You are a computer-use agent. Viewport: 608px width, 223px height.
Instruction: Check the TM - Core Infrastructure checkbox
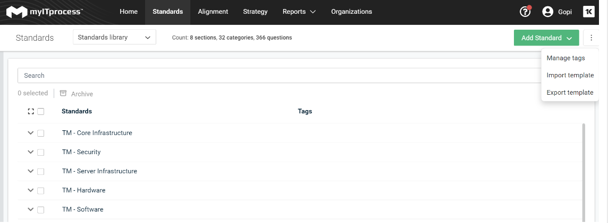[41, 133]
